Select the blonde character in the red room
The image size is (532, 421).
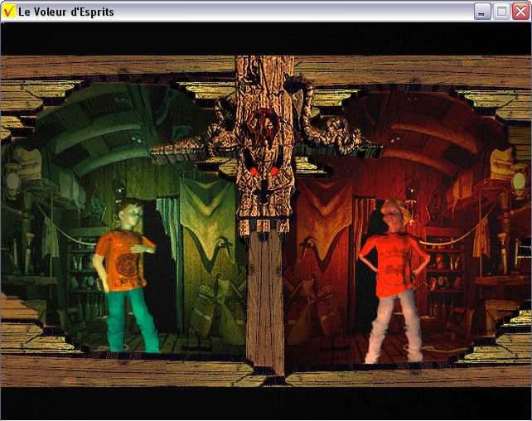[395, 281]
